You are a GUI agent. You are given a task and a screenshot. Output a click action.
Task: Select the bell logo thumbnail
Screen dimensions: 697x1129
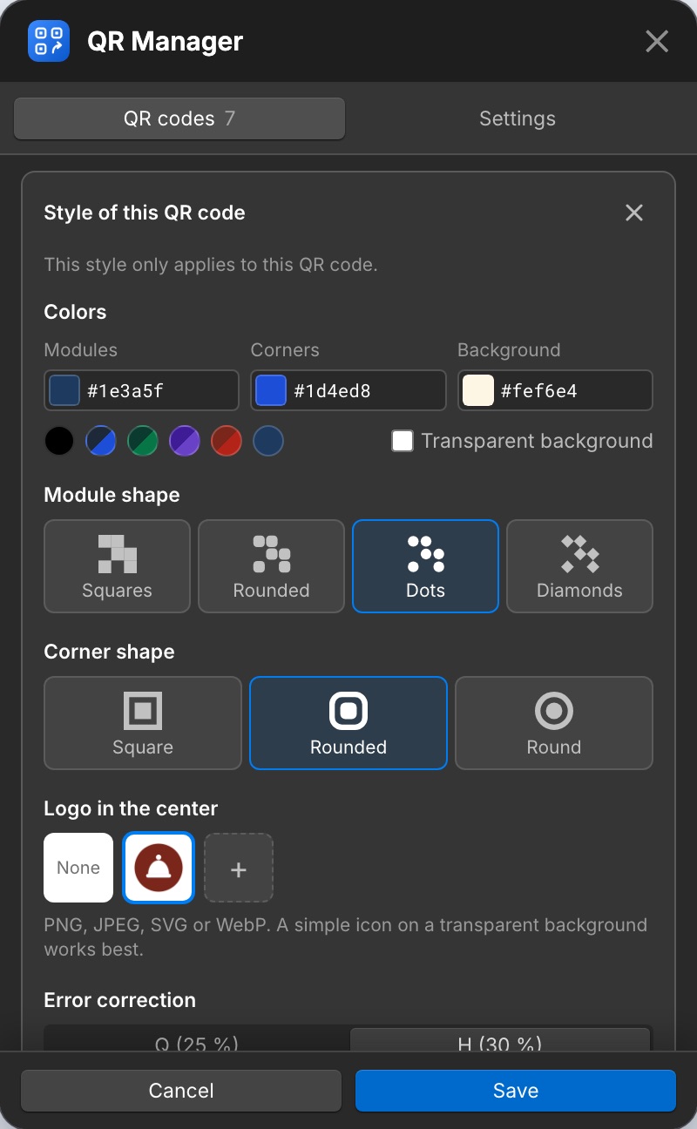(159, 868)
